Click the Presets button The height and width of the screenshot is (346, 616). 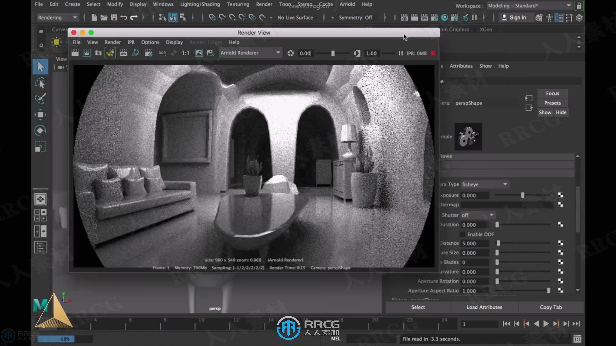[552, 103]
